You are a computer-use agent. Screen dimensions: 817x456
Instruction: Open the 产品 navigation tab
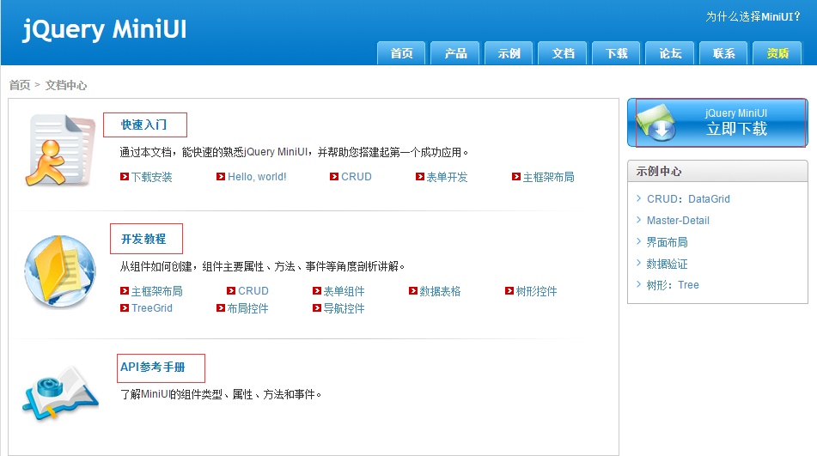click(455, 53)
